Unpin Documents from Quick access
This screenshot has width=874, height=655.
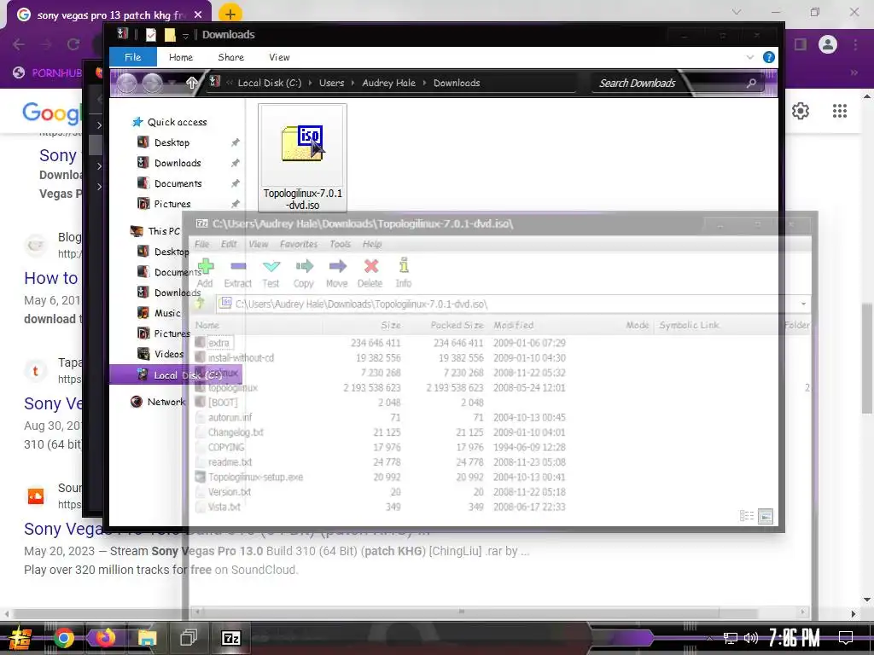click(x=236, y=183)
